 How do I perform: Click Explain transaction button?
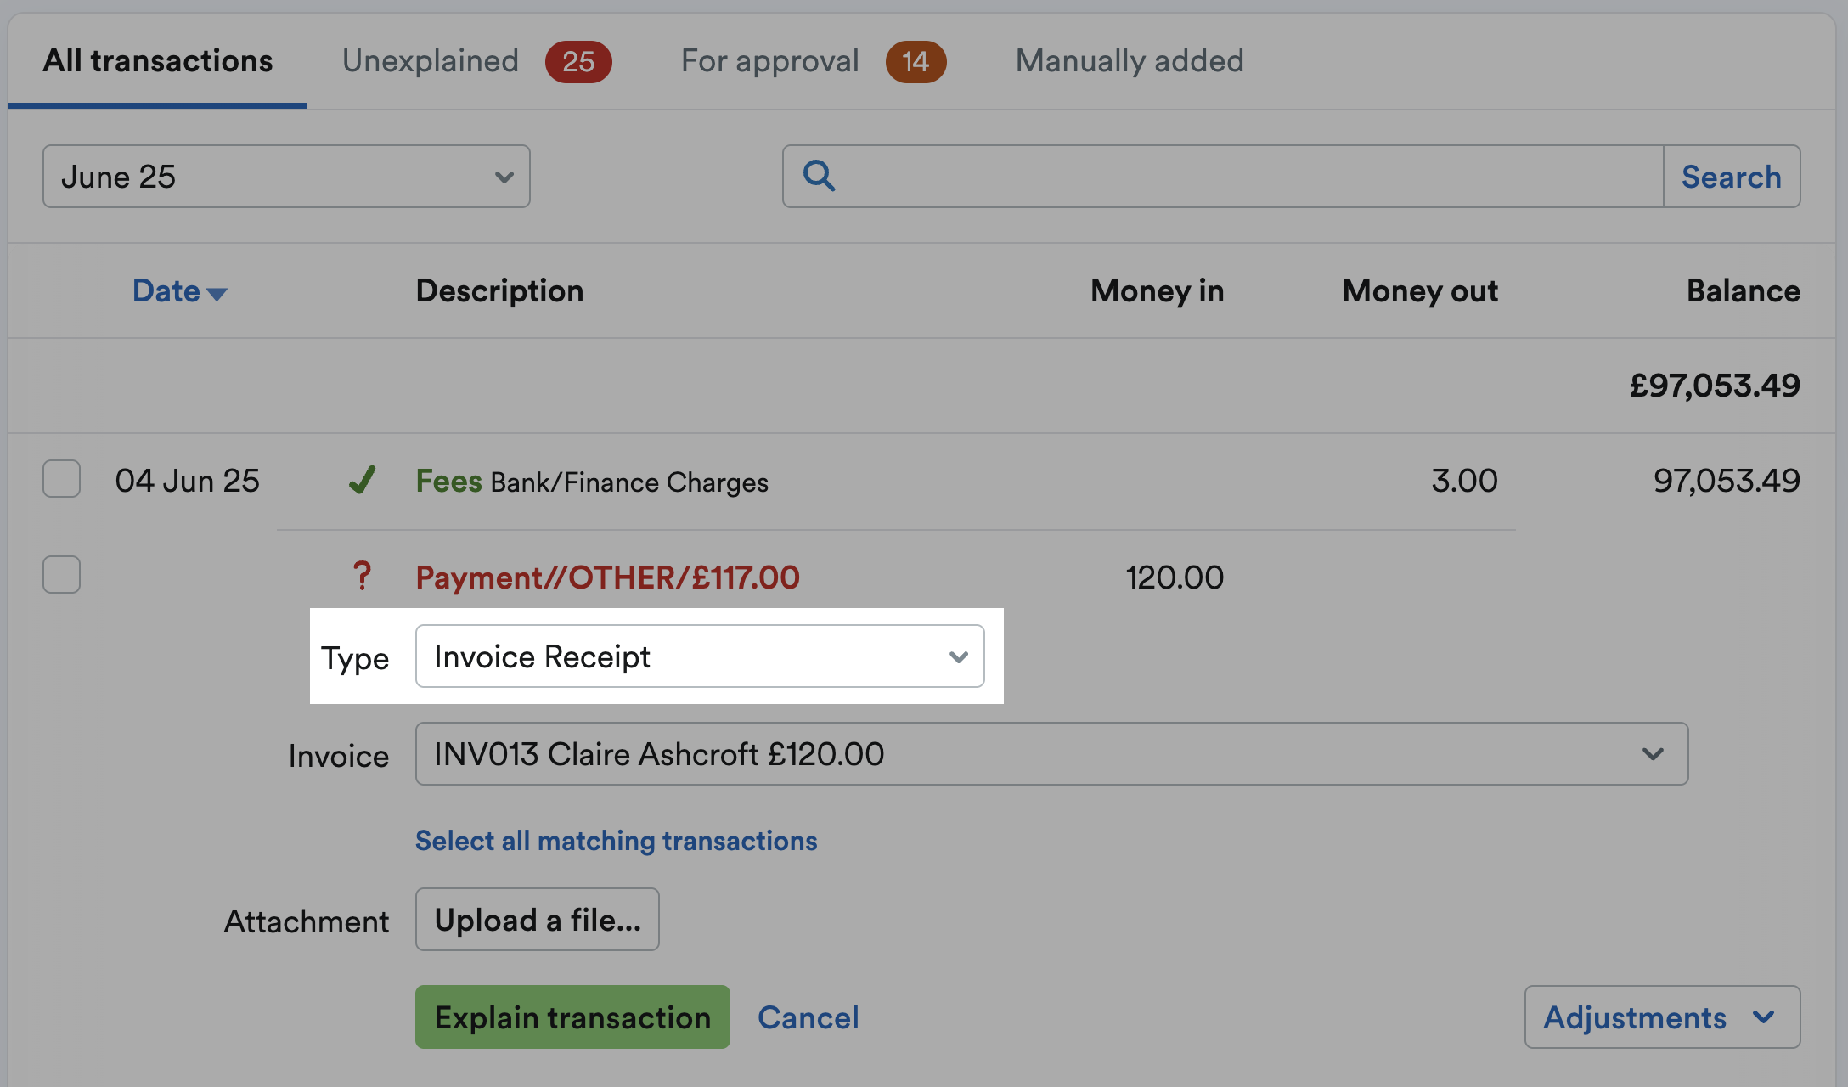click(x=572, y=1017)
